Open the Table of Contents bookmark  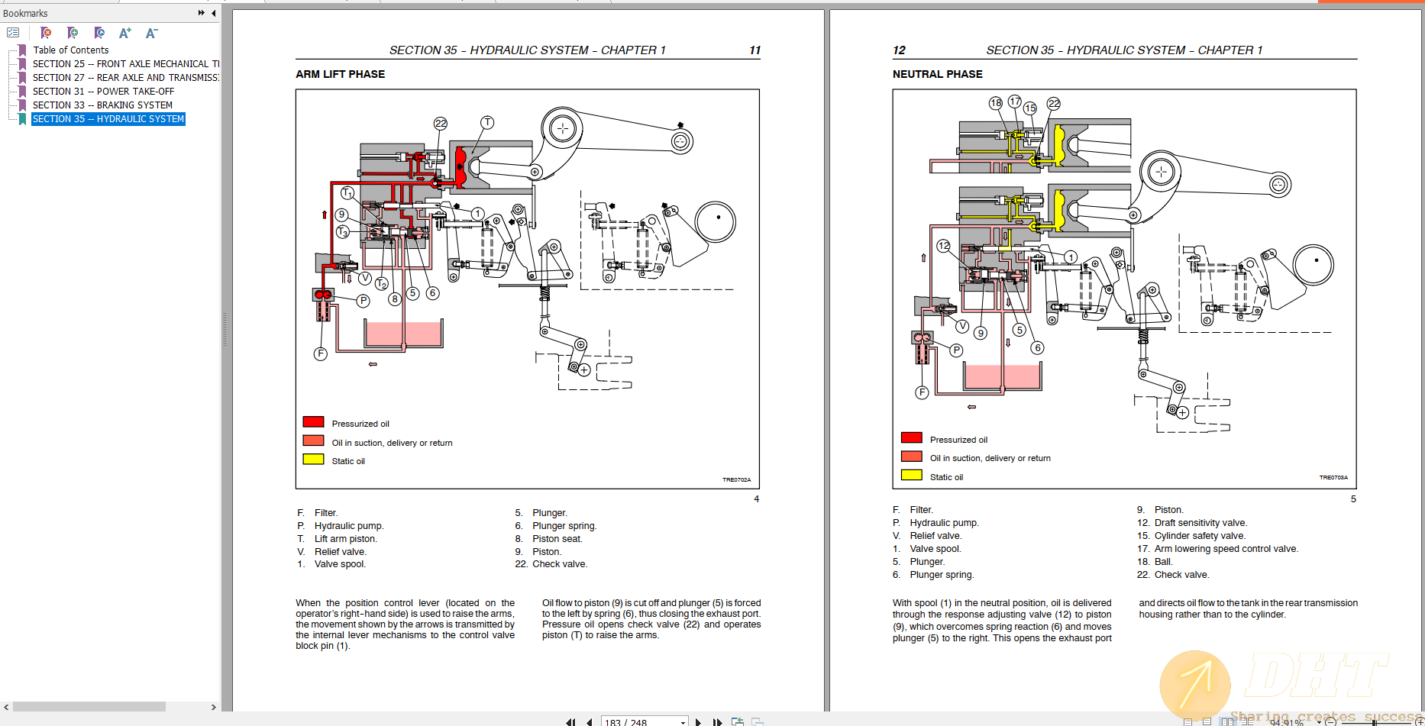coord(71,50)
